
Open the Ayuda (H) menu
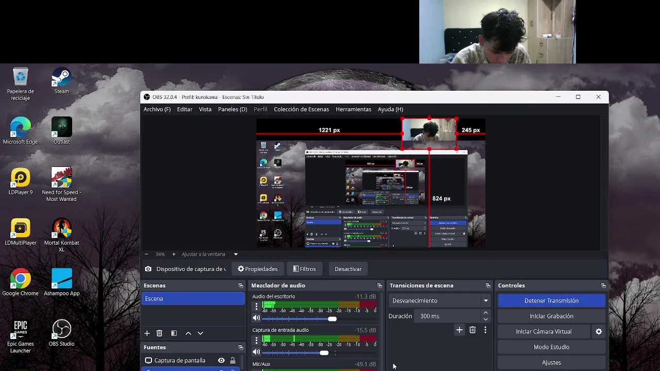pyautogui.click(x=390, y=109)
